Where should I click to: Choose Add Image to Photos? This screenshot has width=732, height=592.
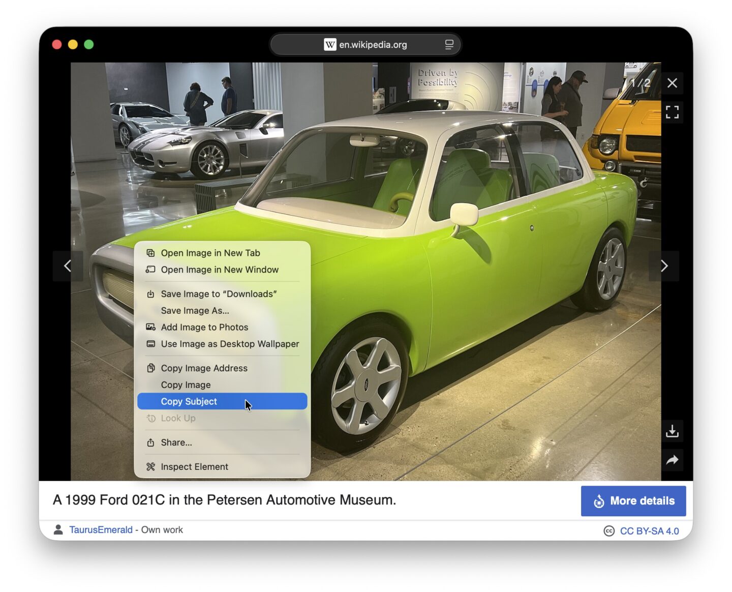[x=222, y=328]
